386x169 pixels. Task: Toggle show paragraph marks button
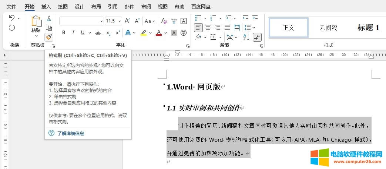point(257,37)
